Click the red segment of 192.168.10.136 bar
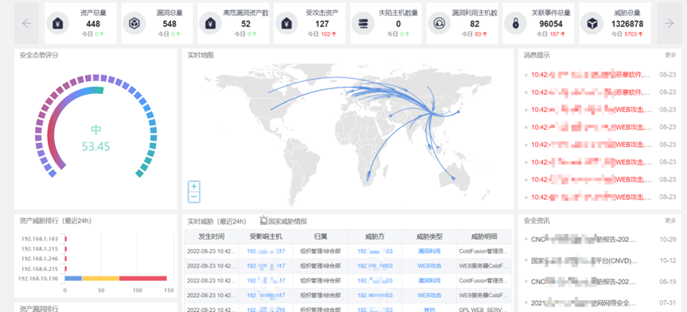 142,279
